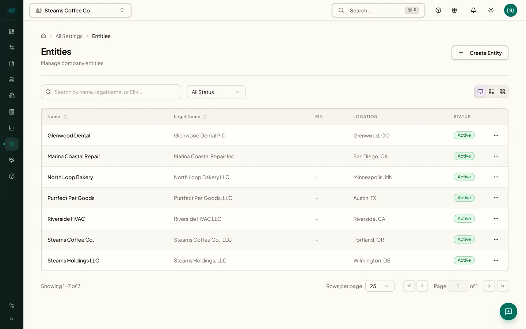Open the sliders preferences icon at sidebar bottom
The image size is (526, 329).
coord(12,306)
